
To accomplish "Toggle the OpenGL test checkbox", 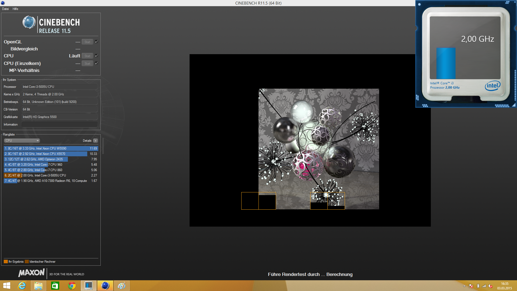I will click(96, 42).
